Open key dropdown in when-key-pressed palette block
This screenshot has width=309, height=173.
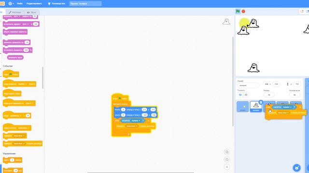coord(23,84)
